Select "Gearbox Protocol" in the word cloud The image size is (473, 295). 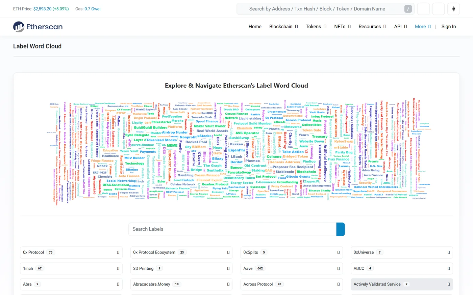click(215, 184)
